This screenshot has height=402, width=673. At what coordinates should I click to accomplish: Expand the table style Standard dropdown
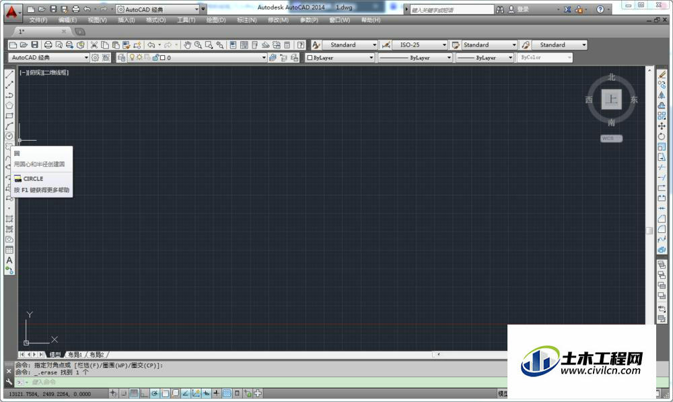[513, 44]
